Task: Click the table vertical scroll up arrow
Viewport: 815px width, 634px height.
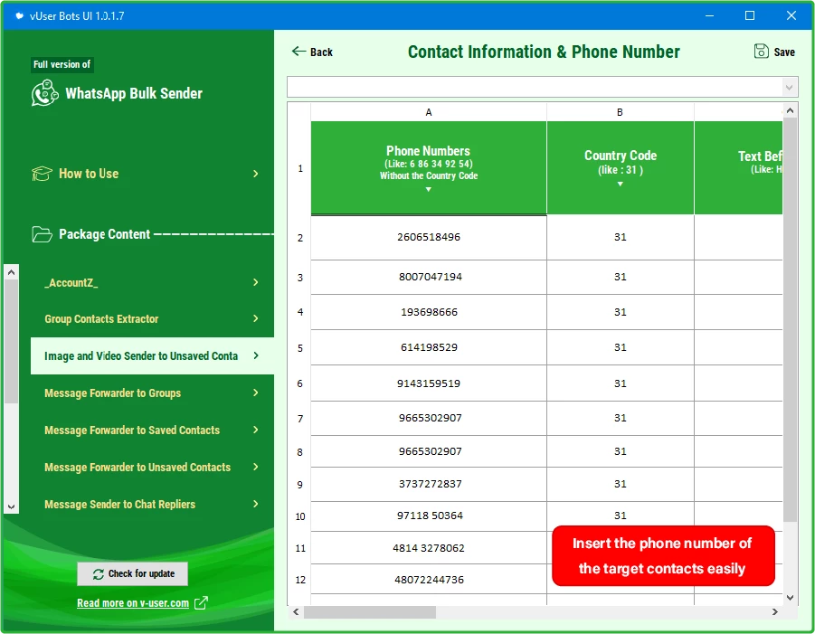Action: point(790,110)
